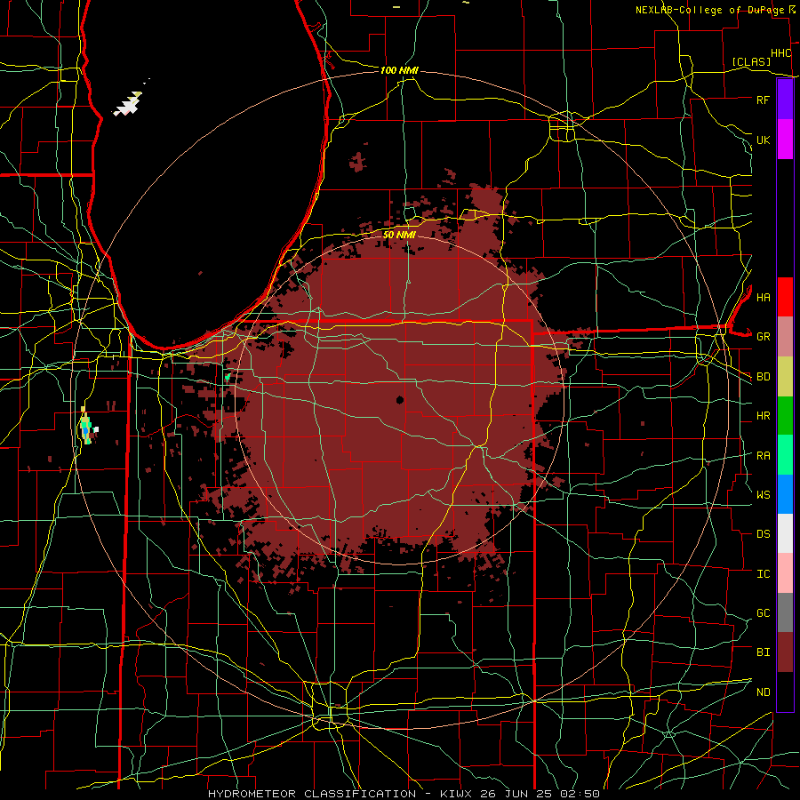
Task: Pick the WS blue legend swatch
Action: click(x=785, y=494)
